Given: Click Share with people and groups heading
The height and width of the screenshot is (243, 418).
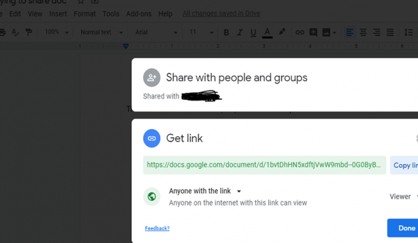Looking at the screenshot, I should 237,77.
